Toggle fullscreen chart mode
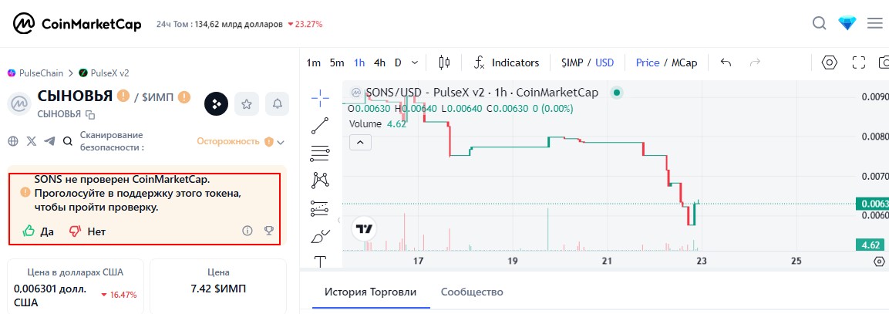This screenshot has width=889, height=314. [x=859, y=62]
